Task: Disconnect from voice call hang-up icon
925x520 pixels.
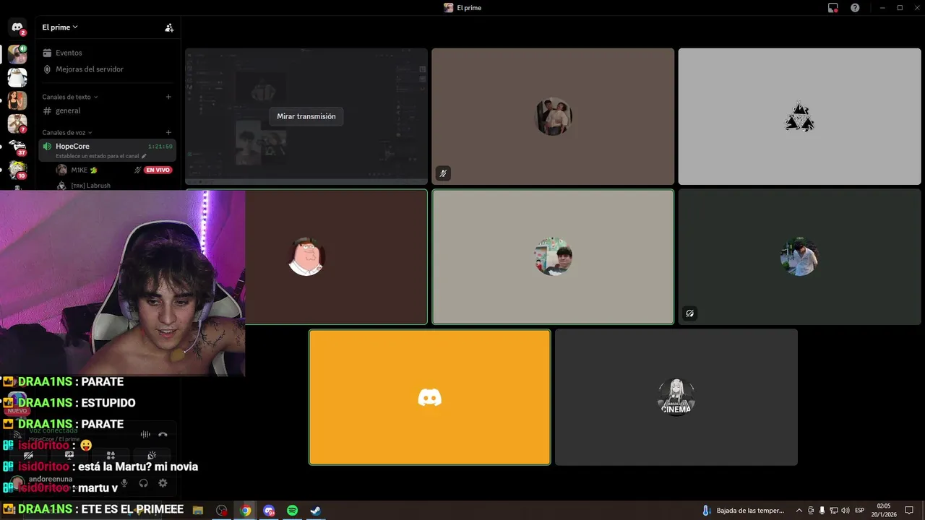Action: pos(163,434)
